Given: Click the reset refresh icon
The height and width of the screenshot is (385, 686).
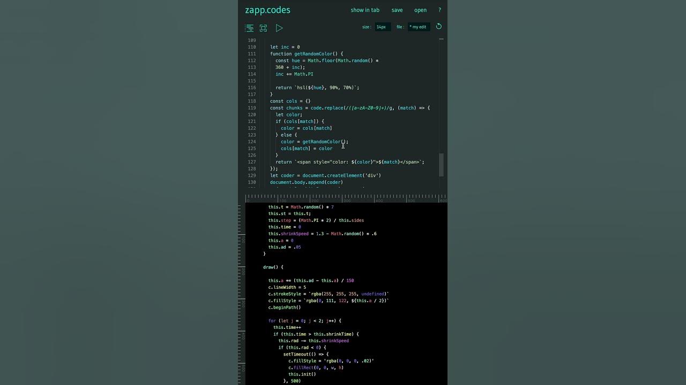Looking at the screenshot, I should 439,26.
